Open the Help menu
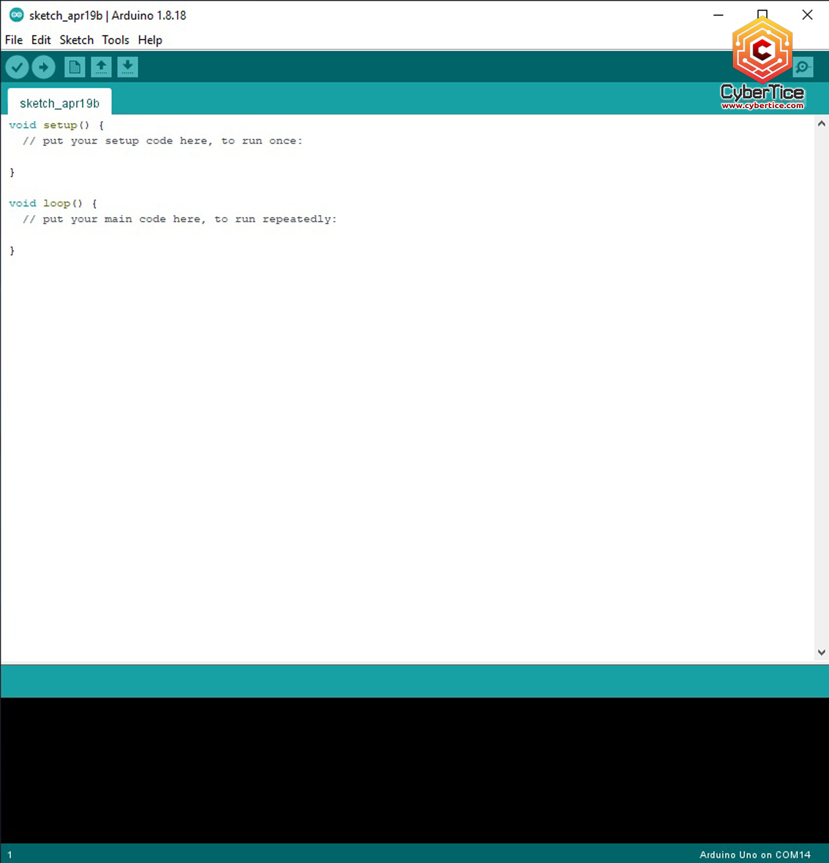The width and height of the screenshot is (829, 863). [149, 40]
